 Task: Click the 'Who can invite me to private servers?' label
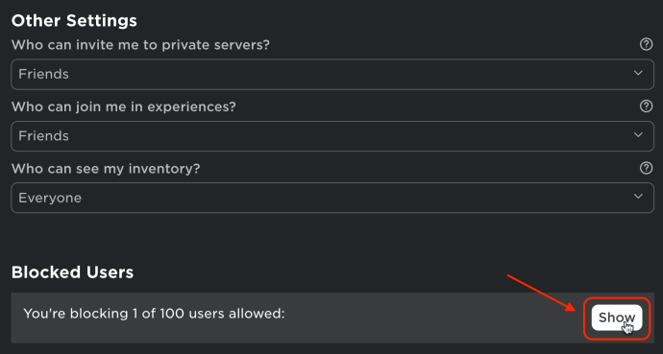(140, 44)
